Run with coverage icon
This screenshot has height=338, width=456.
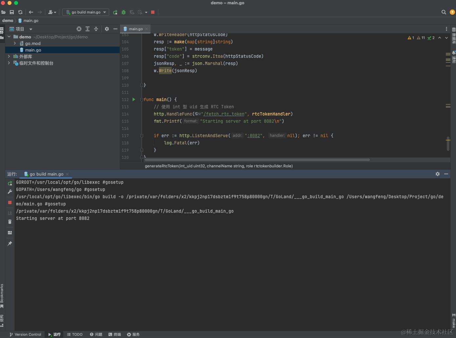tap(132, 12)
